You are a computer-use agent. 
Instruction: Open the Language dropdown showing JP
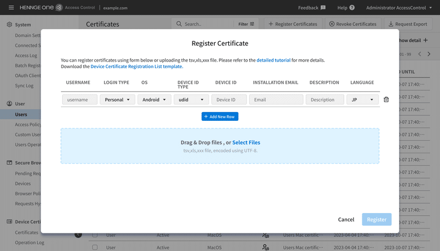(362, 99)
